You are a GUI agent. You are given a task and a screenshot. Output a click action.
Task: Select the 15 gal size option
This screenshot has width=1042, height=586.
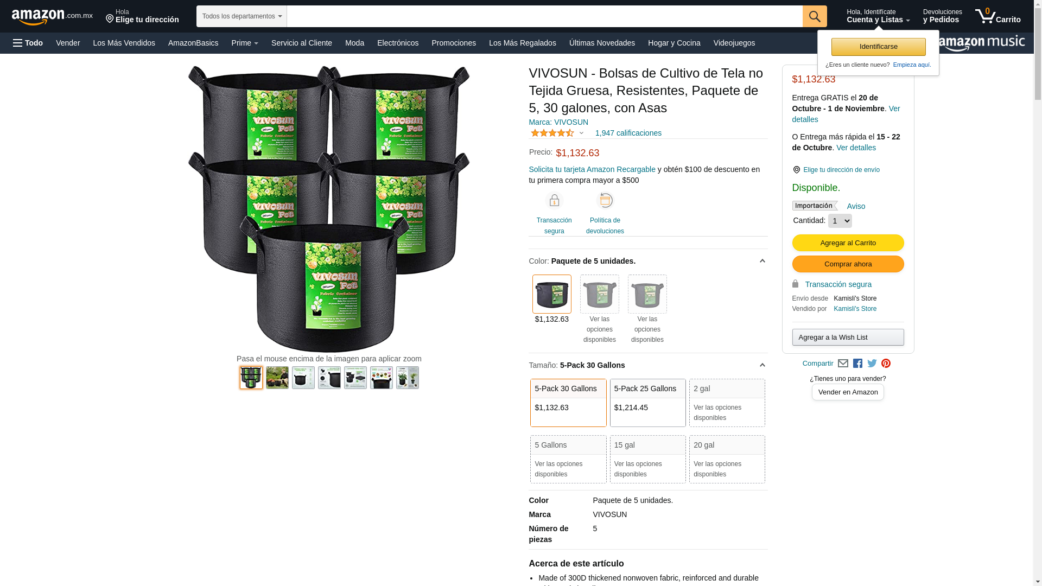click(x=647, y=459)
